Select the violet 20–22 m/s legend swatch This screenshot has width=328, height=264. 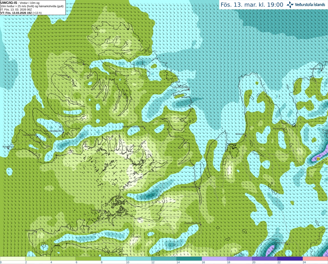(265, 259)
